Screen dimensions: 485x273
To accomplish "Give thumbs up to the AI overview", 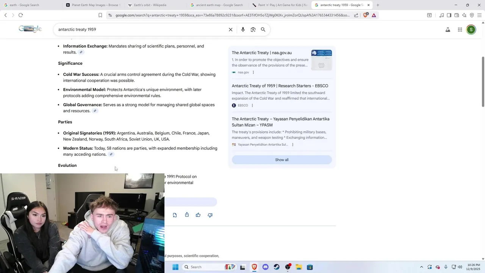I will pos(198,215).
